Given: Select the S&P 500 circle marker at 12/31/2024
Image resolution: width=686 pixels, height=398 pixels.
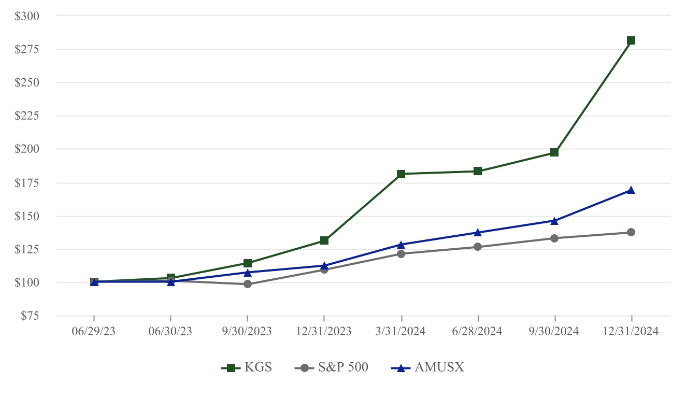Looking at the screenshot, I should point(631,232).
